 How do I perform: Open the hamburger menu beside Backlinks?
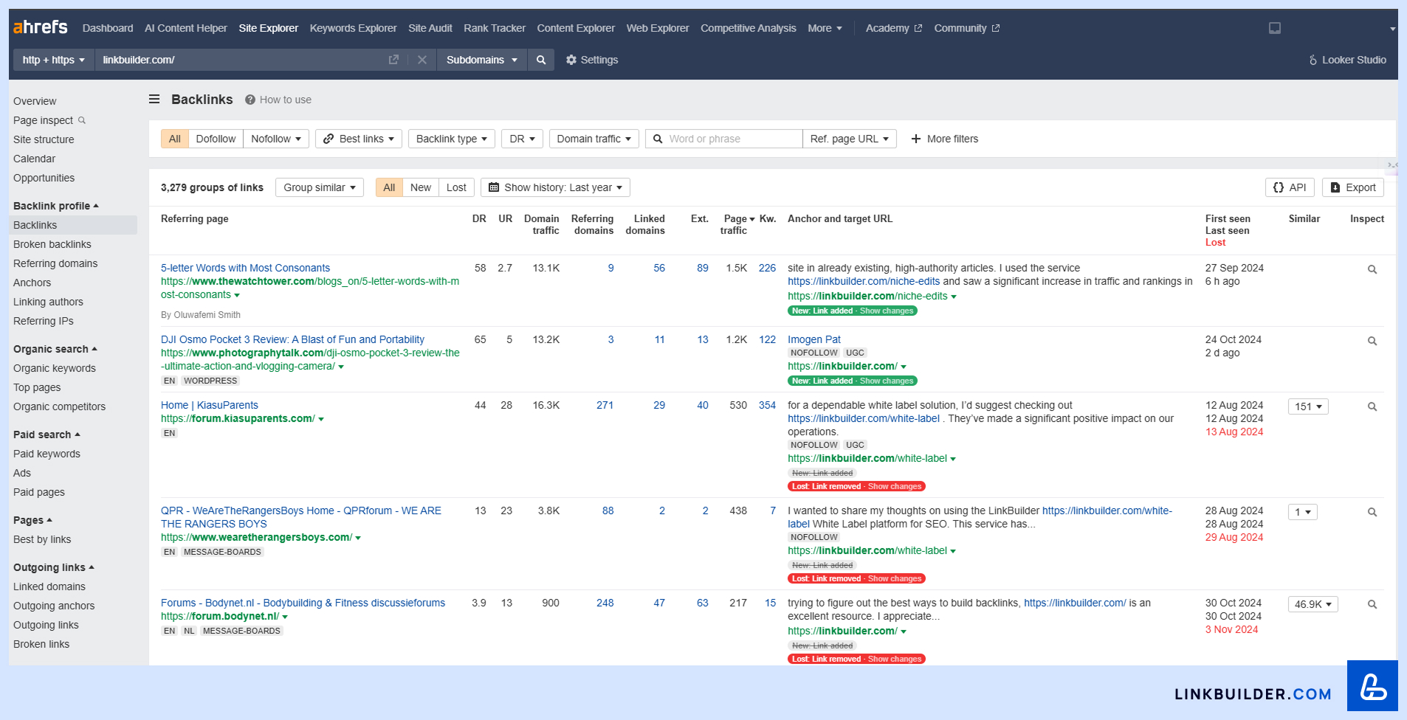pyautogui.click(x=154, y=99)
